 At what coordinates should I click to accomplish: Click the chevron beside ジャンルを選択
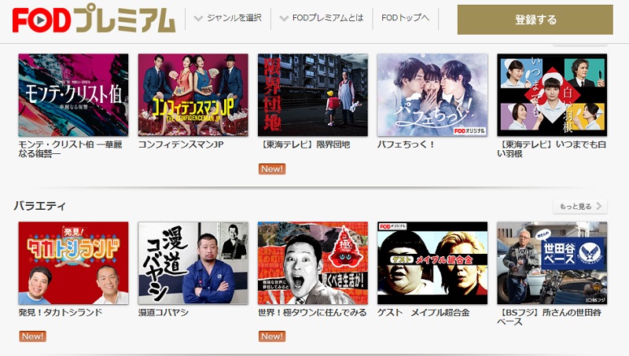(198, 18)
